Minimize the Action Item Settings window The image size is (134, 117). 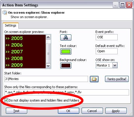coord(116,5)
